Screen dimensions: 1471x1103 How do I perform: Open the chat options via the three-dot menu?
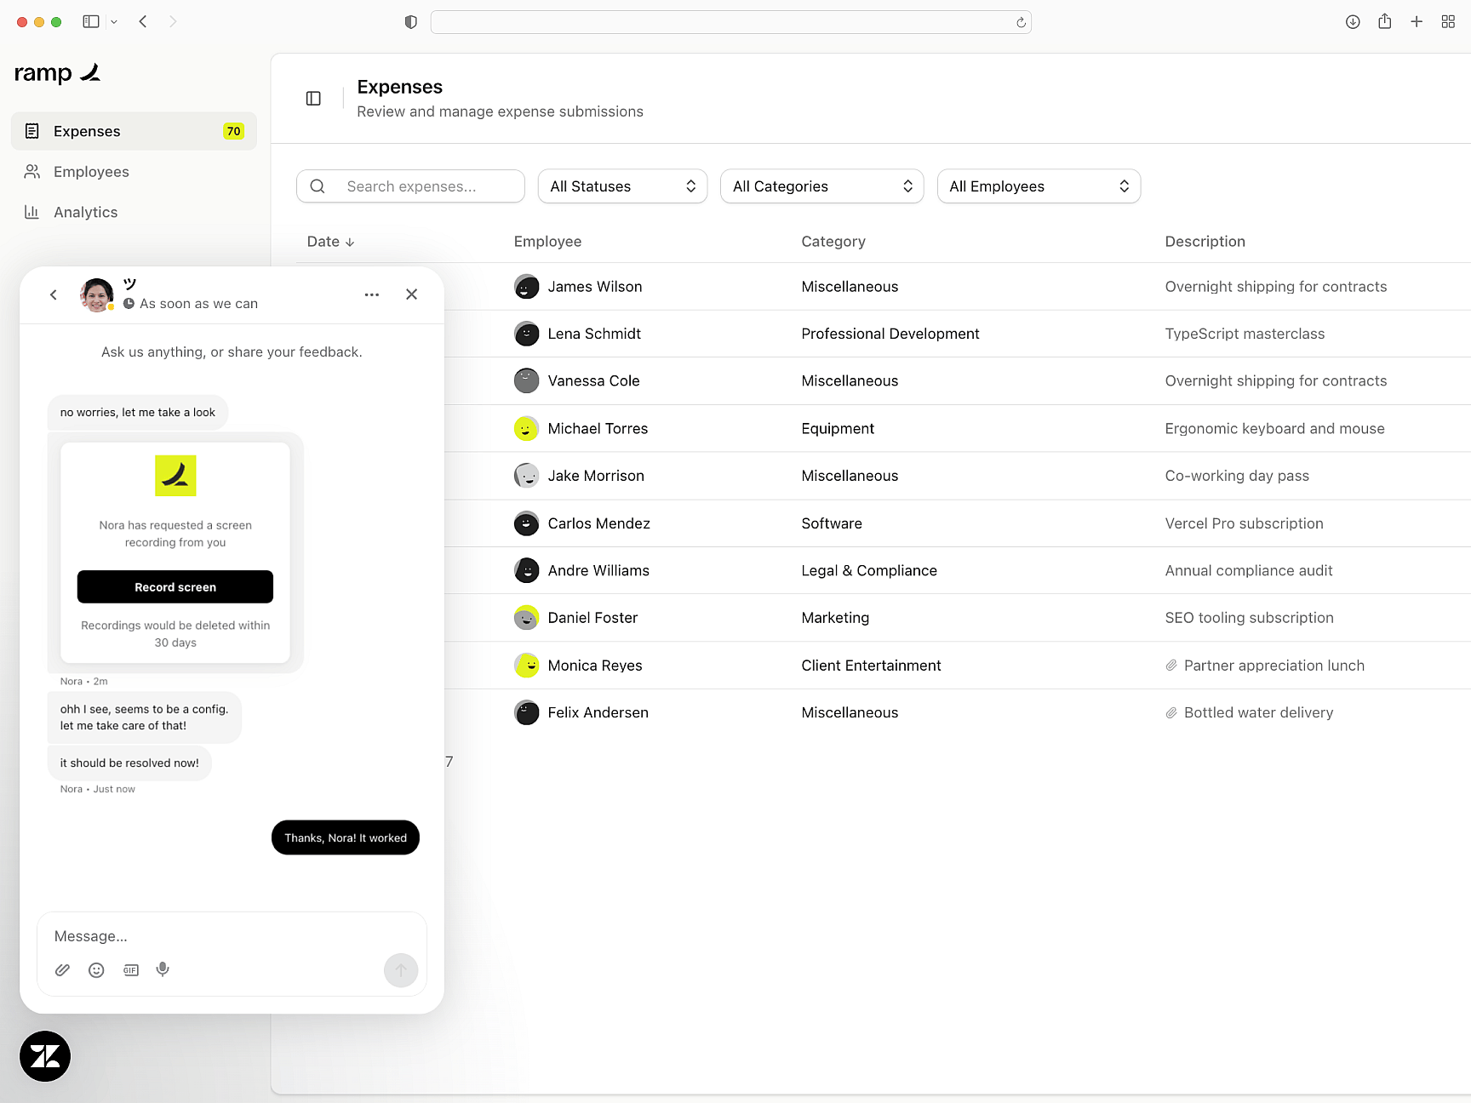[x=371, y=294]
